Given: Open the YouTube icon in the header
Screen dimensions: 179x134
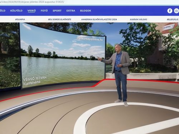Looking at the screenshot, I should pos(176,11).
